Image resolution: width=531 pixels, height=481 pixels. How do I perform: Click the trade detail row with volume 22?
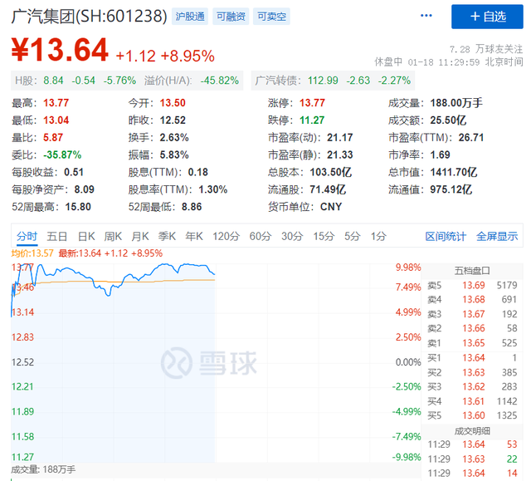(x=472, y=459)
